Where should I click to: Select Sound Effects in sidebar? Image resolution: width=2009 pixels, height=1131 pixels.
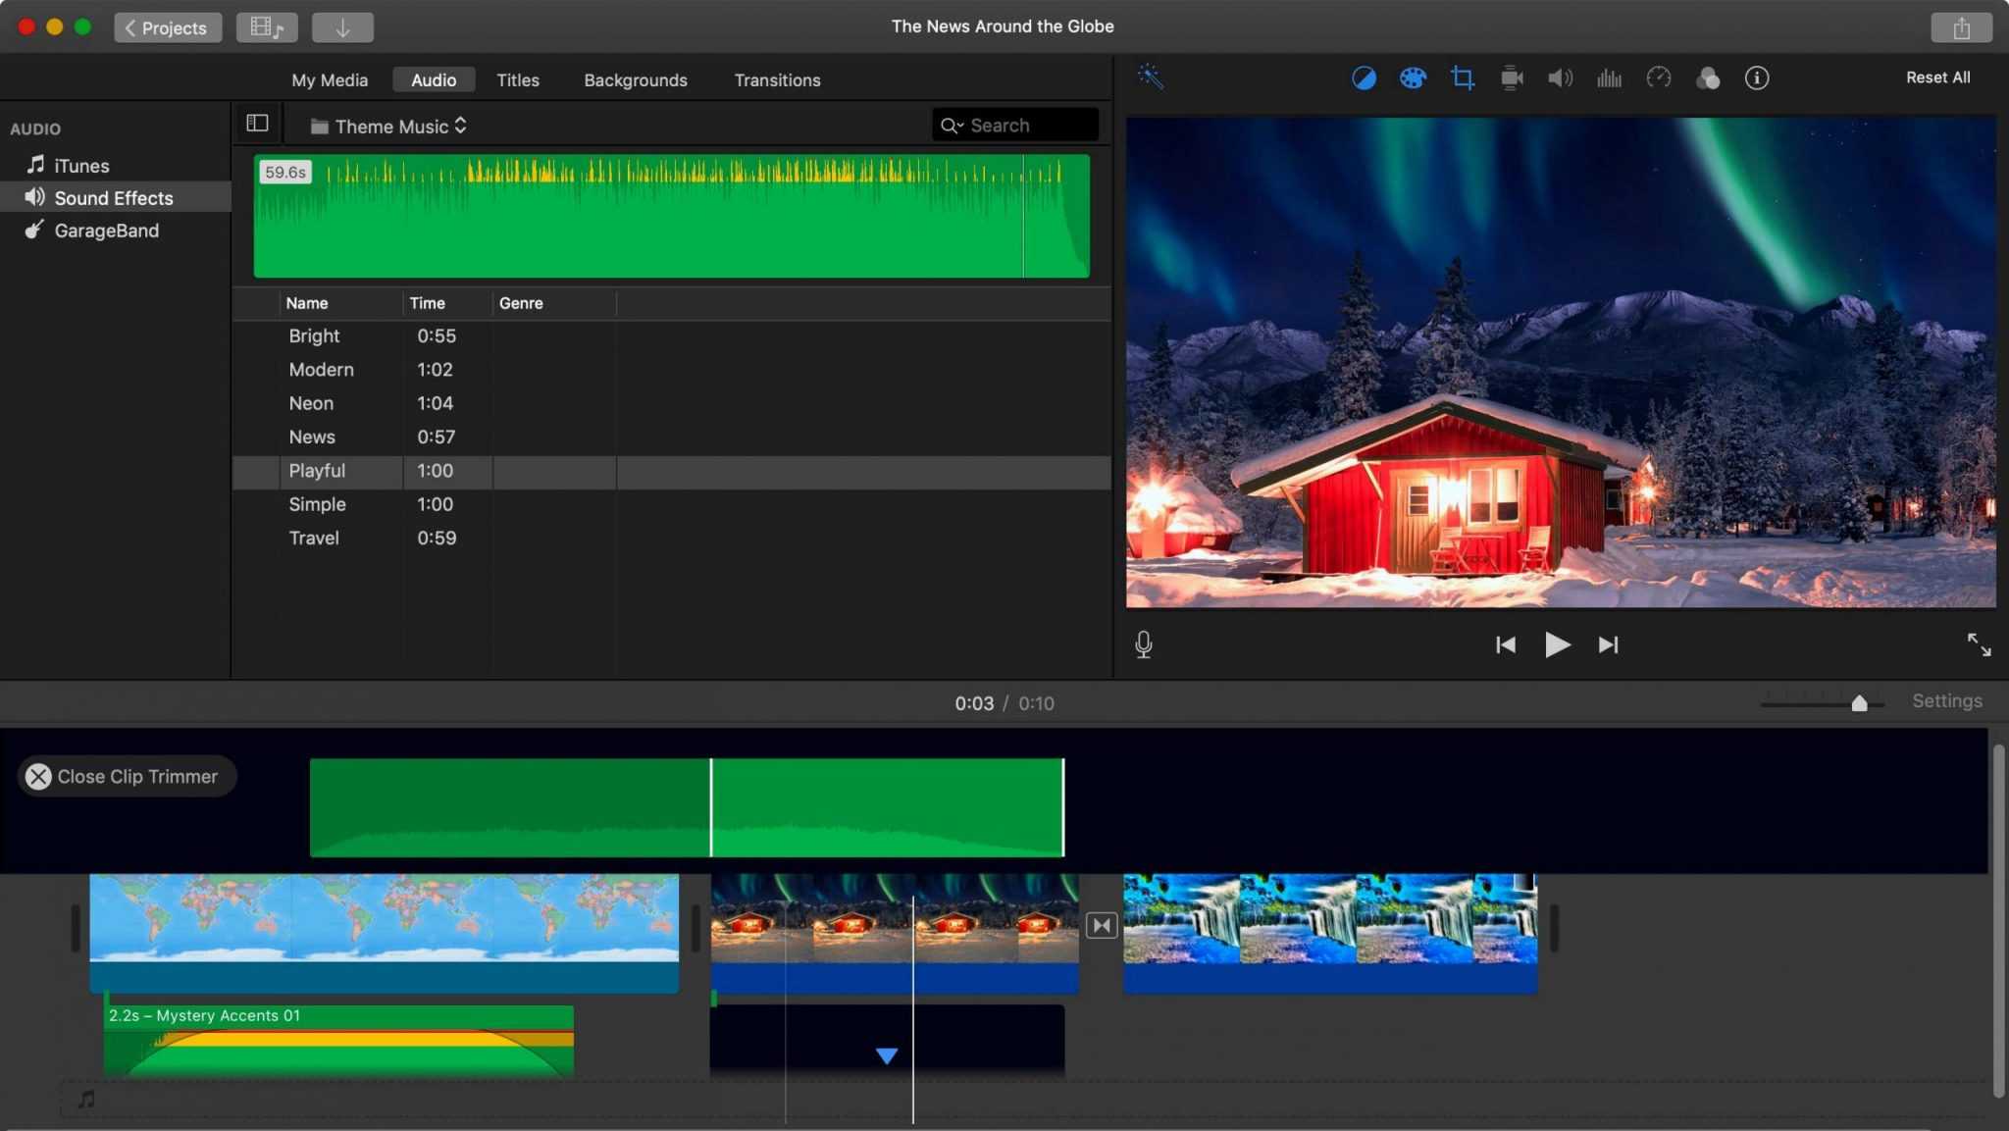115,197
